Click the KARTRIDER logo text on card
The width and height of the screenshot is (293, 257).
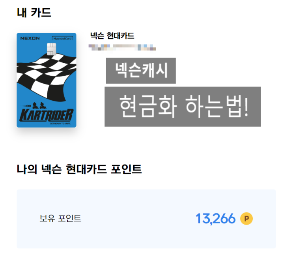pos(47,115)
